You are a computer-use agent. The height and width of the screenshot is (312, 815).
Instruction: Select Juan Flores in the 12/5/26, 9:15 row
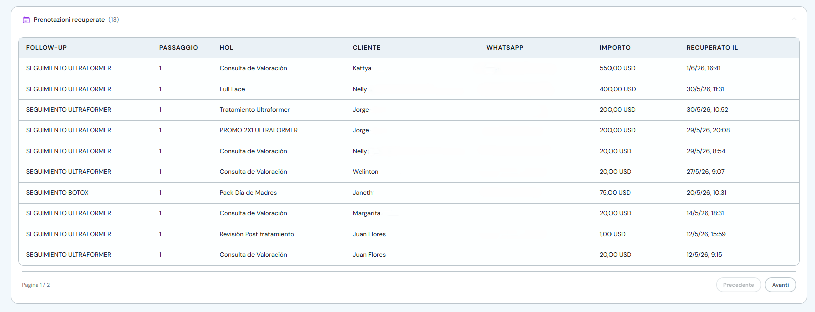(369, 255)
